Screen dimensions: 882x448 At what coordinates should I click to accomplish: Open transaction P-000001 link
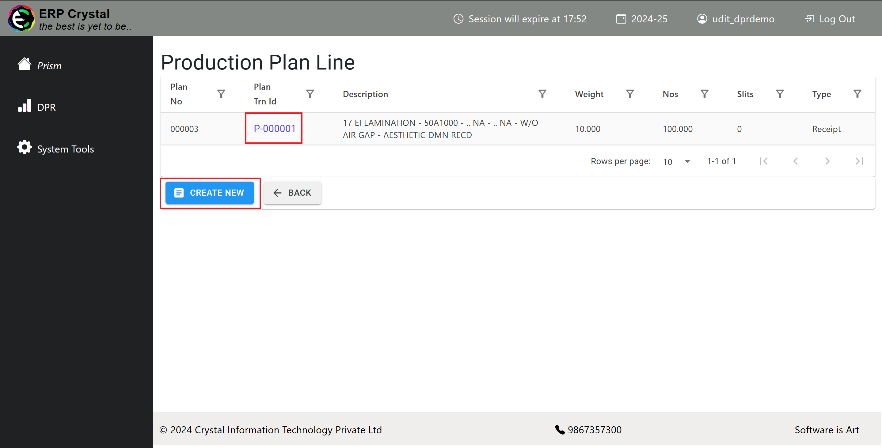coord(274,129)
